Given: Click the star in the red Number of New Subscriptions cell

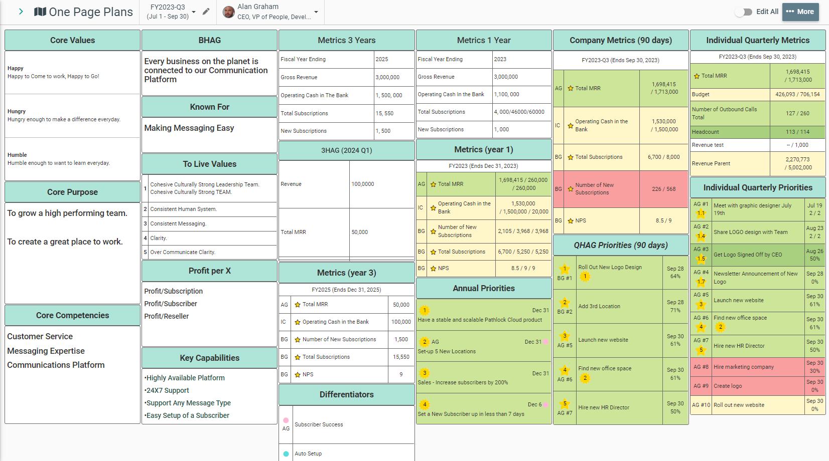Looking at the screenshot, I should pos(571,189).
